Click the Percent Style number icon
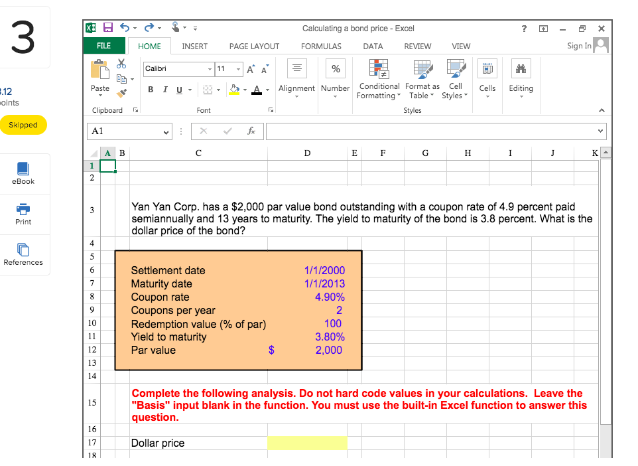Screen dimensions: 638x466 click(x=335, y=68)
